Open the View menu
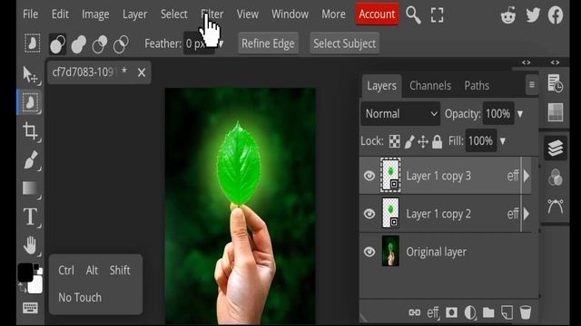 (248, 14)
